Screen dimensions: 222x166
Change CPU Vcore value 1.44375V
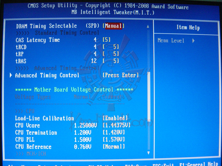(117, 125)
